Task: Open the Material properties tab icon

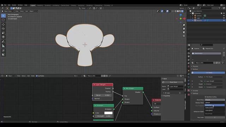Action: (189, 90)
